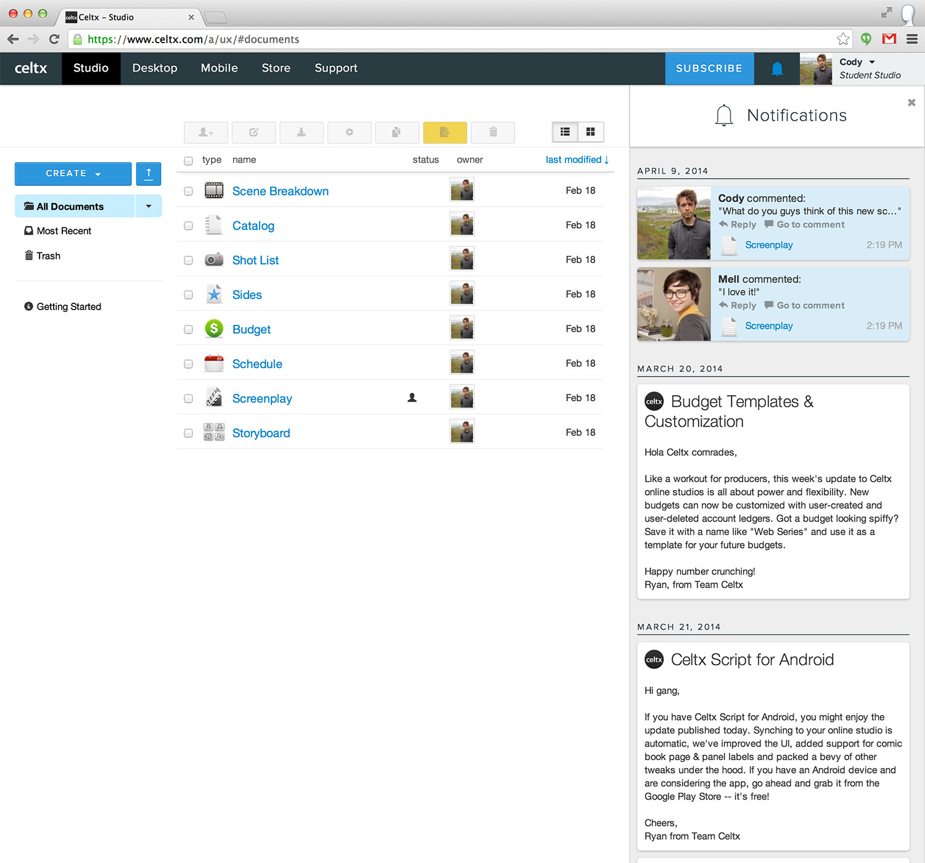Reply to Cody's comment notification
925x863 pixels.
pyautogui.click(x=738, y=224)
